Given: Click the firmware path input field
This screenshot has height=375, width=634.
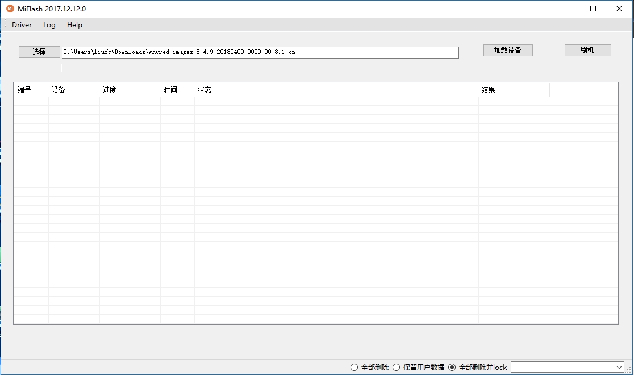Looking at the screenshot, I should (260, 52).
